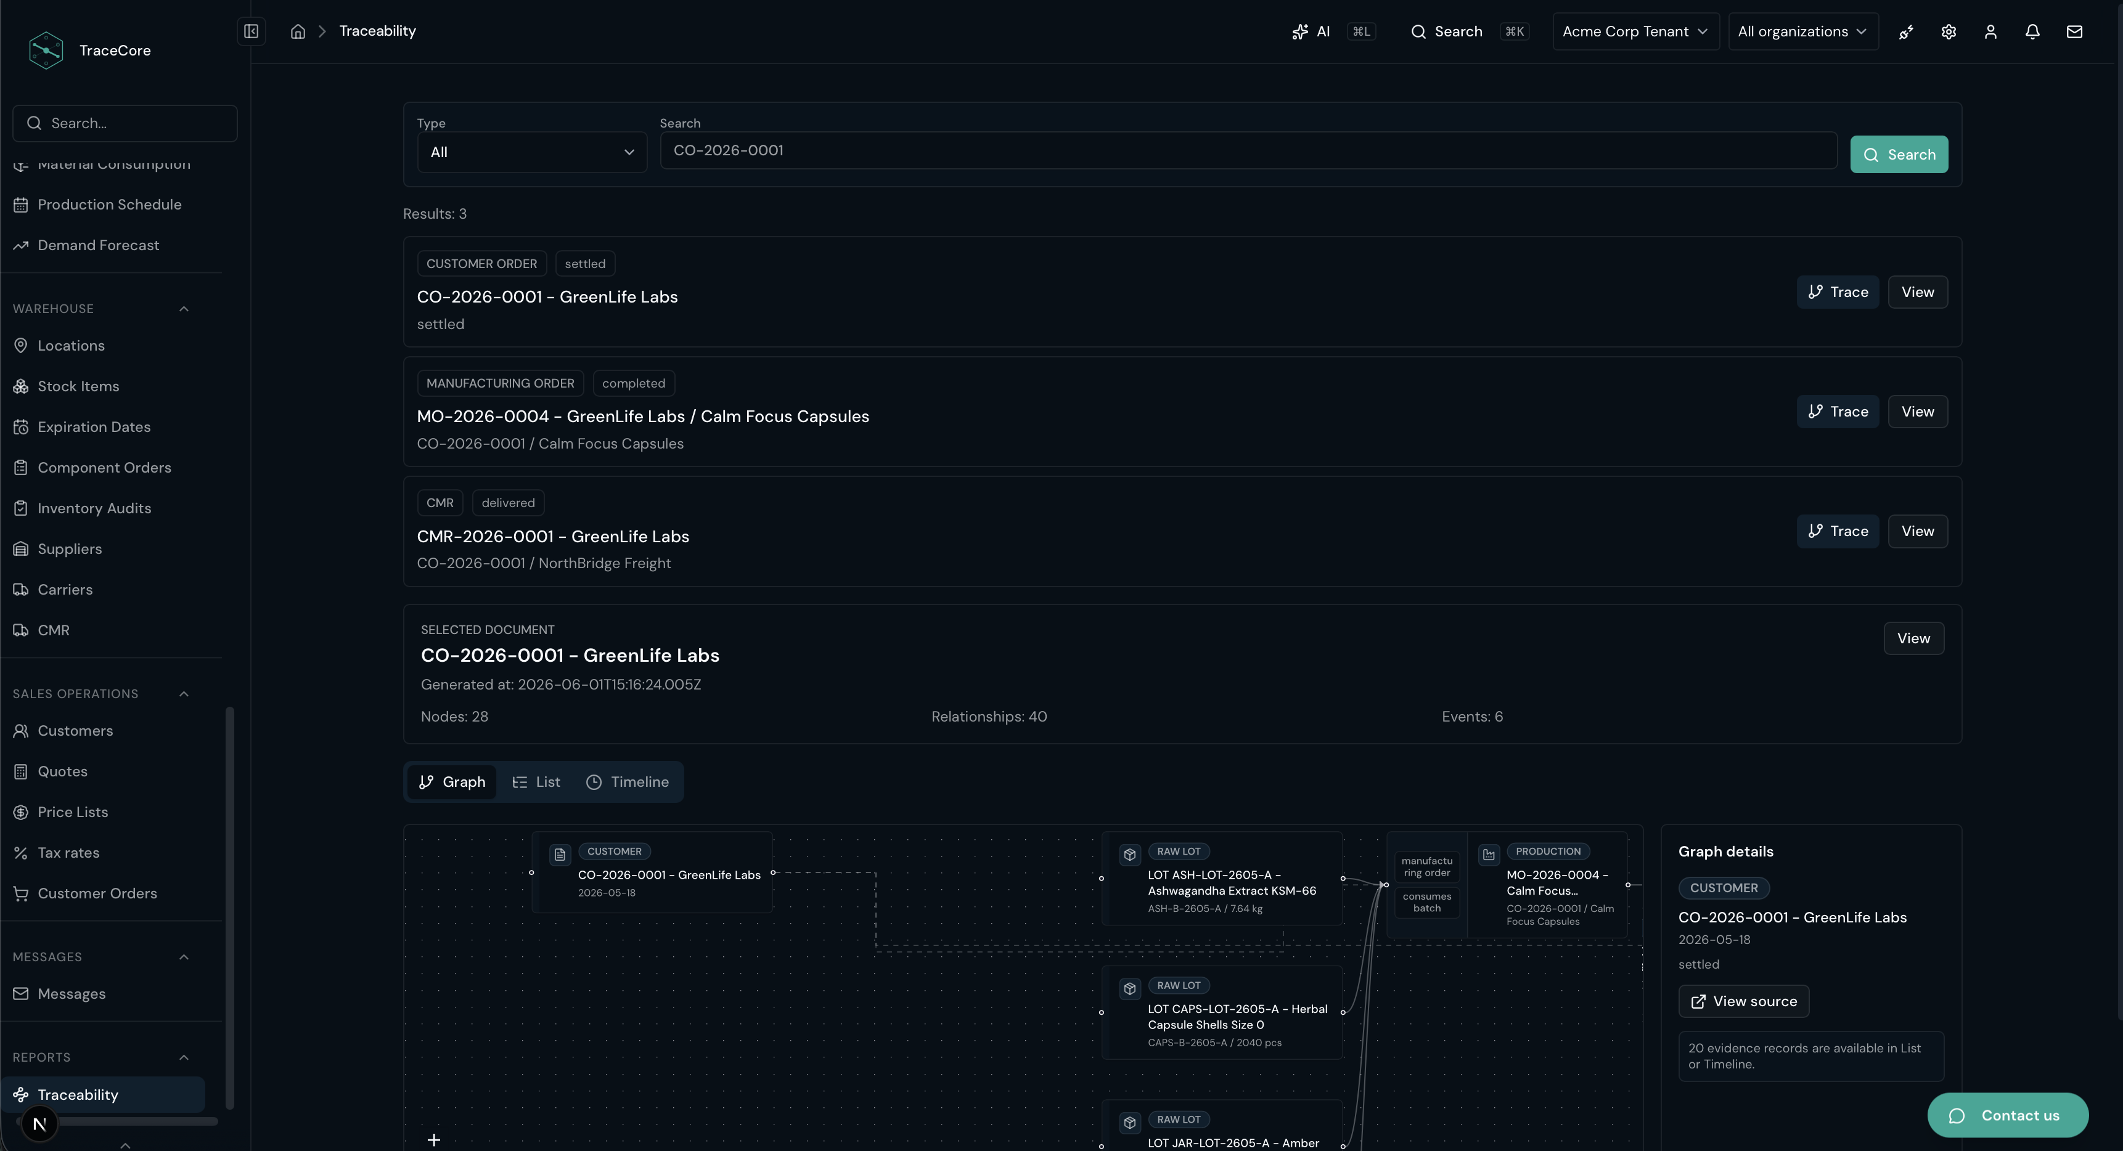Collapse the Warehouse sidebar section
Screen dimensions: 2123x1151
[x=184, y=309]
